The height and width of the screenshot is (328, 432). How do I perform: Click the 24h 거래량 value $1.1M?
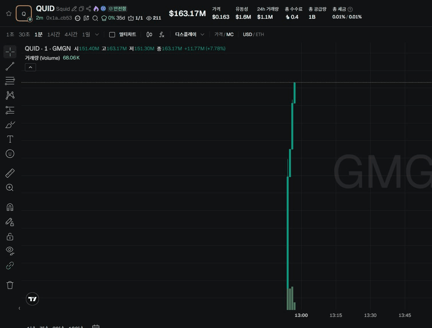click(x=265, y=17)
